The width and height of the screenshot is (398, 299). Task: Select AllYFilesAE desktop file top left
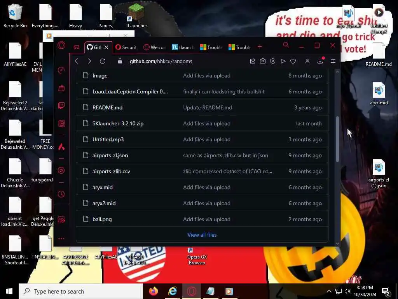pyautogui.click(x=15, y=55)
